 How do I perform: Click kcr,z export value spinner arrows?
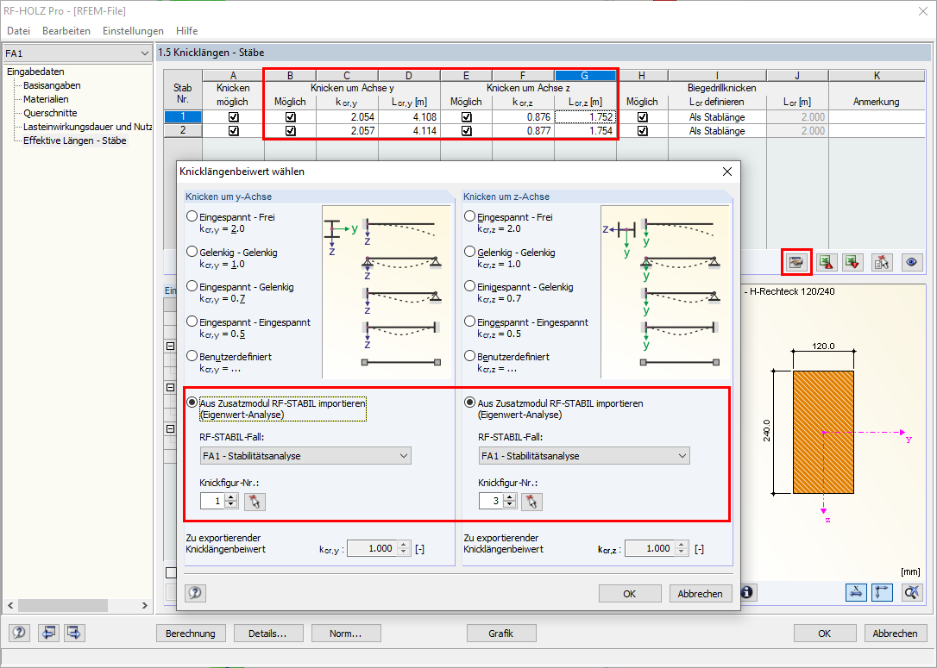682,548
